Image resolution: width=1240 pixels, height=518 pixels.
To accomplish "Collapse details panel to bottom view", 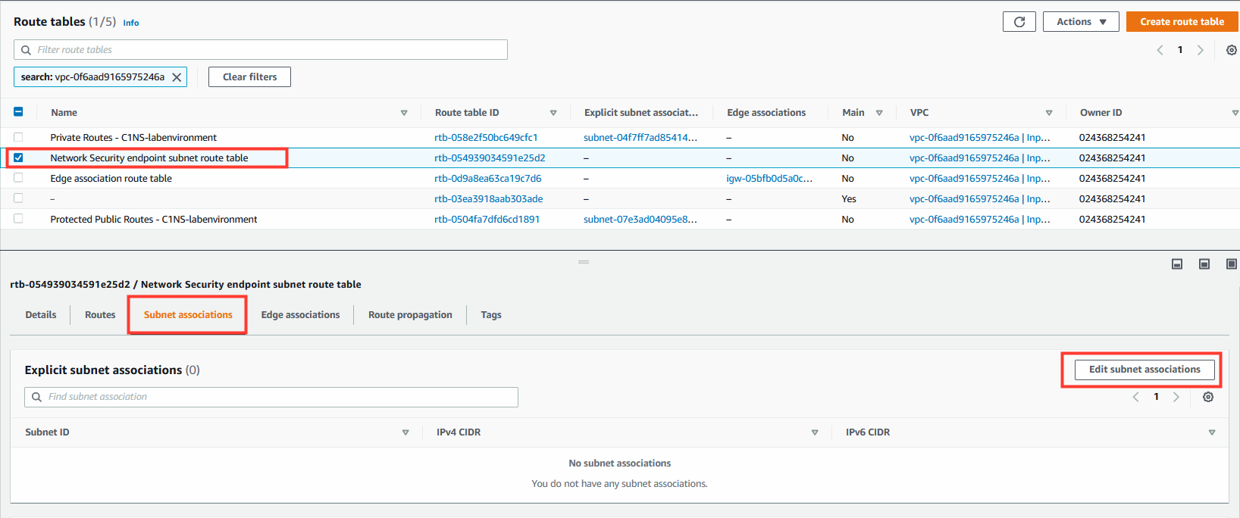I will click(x=1177, y=264).
